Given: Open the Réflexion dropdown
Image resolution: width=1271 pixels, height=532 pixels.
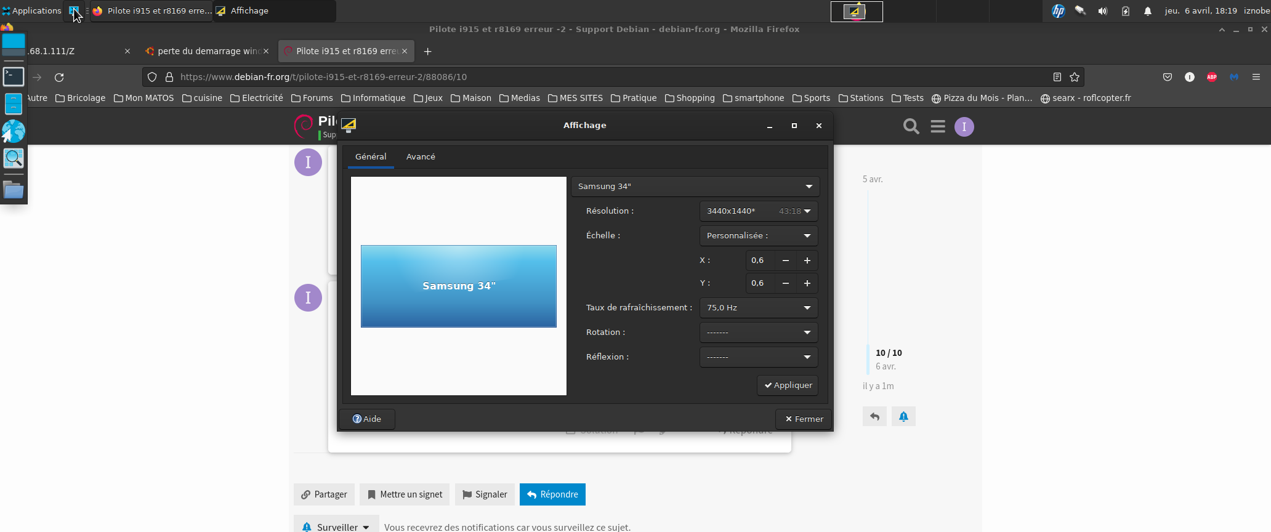Looking at the screenshot, I should click(x=759, y=357).
